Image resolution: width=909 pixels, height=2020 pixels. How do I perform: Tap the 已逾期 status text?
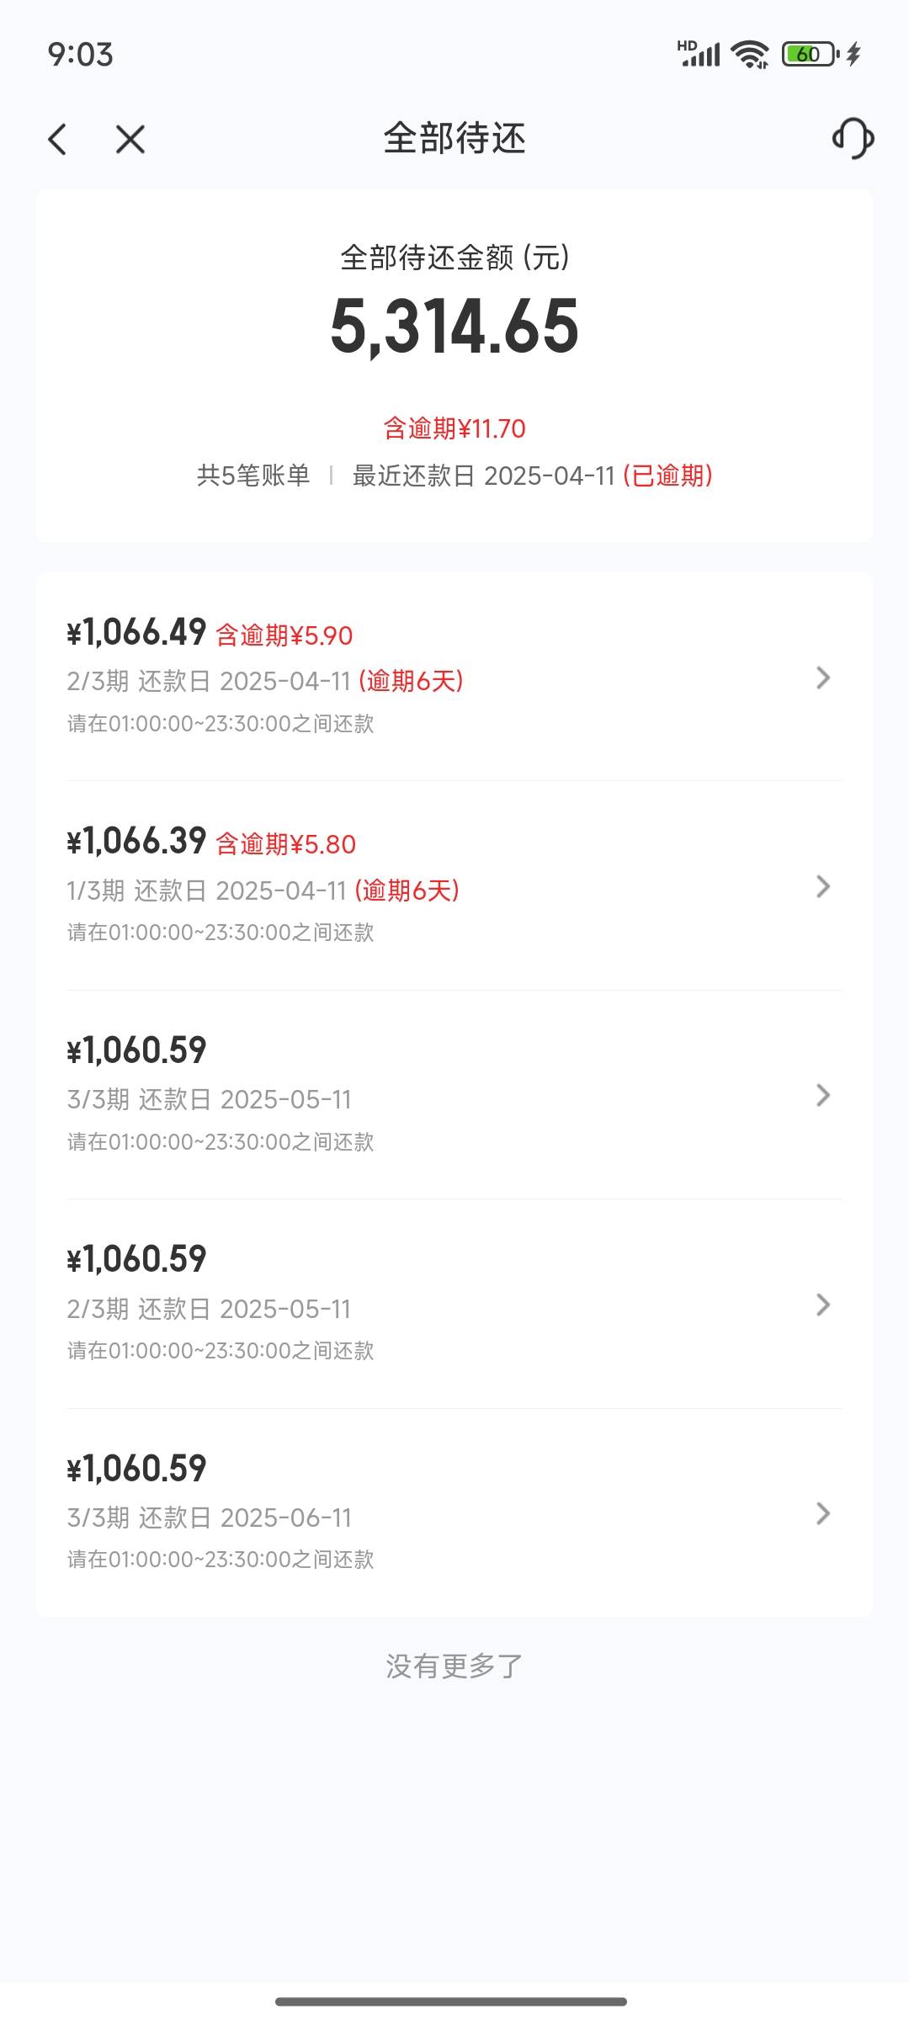(668, 476)
